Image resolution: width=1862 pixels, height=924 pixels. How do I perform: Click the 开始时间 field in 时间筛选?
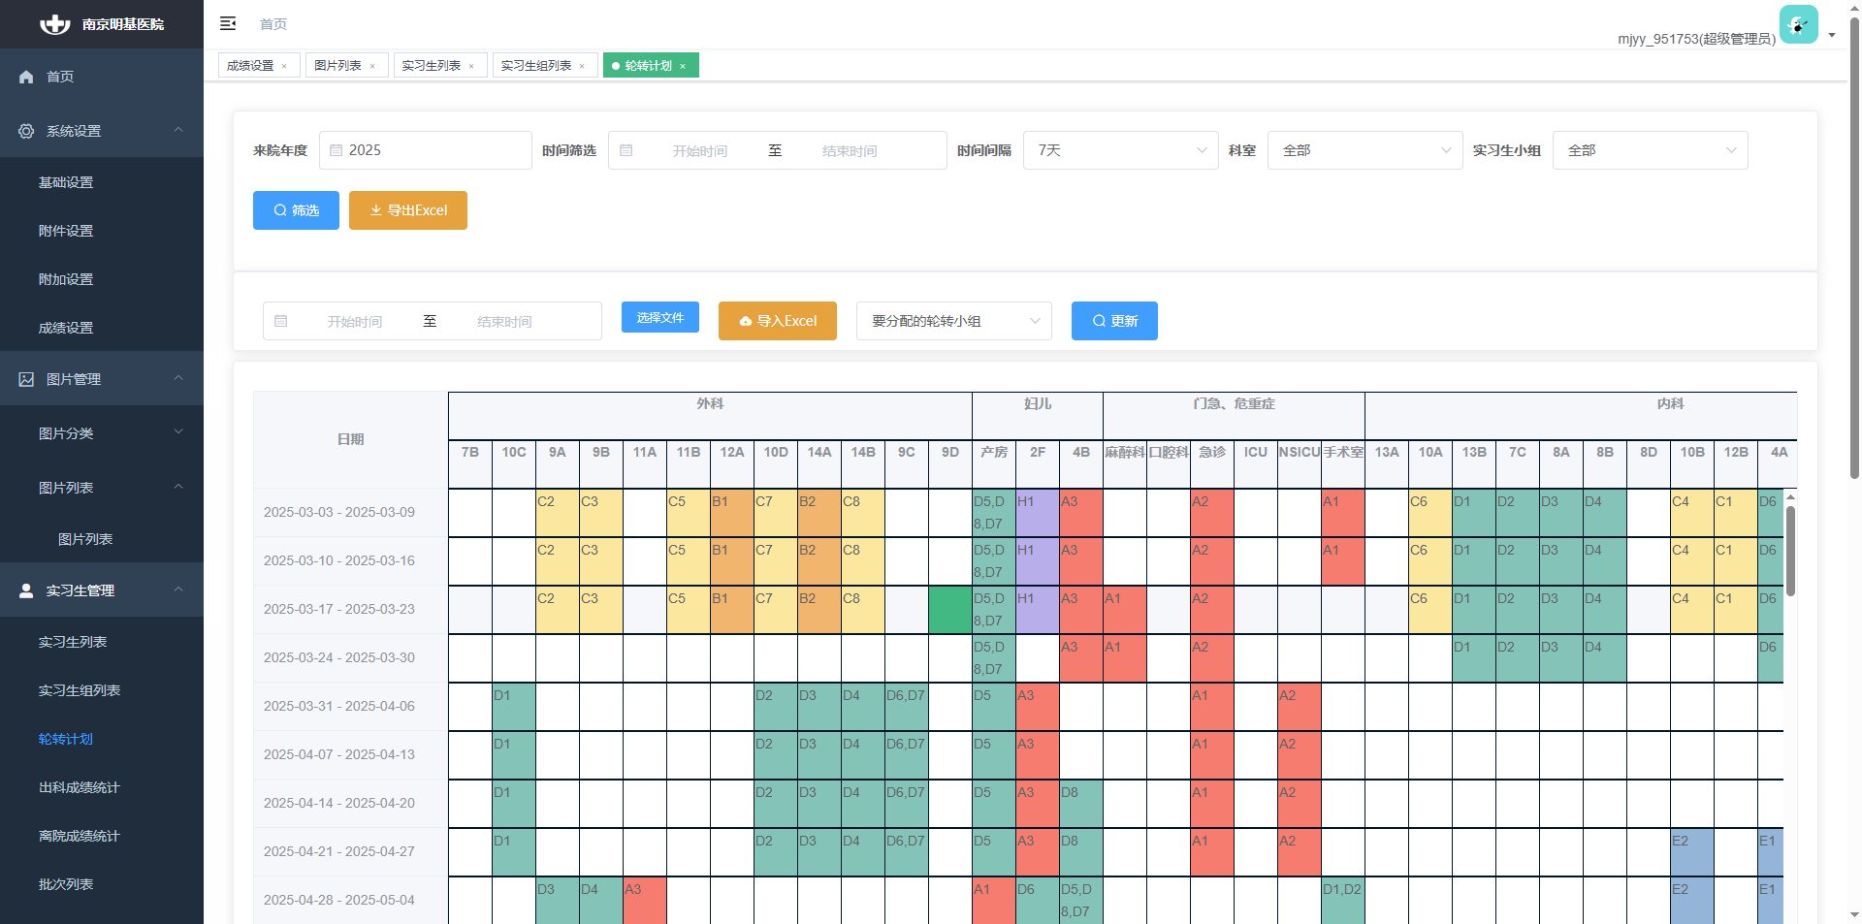tap(699, 151)
